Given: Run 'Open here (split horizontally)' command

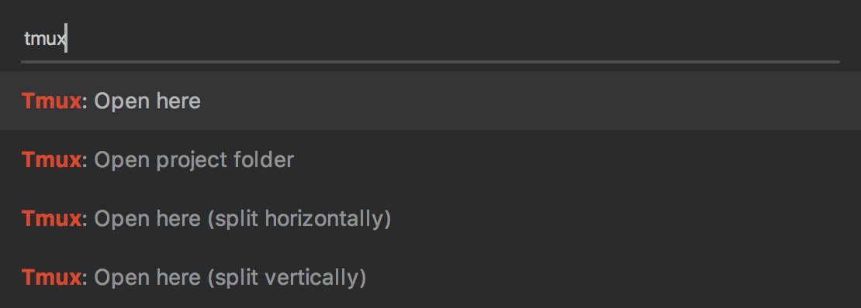Looking at the screenshot, I should 430,219.
